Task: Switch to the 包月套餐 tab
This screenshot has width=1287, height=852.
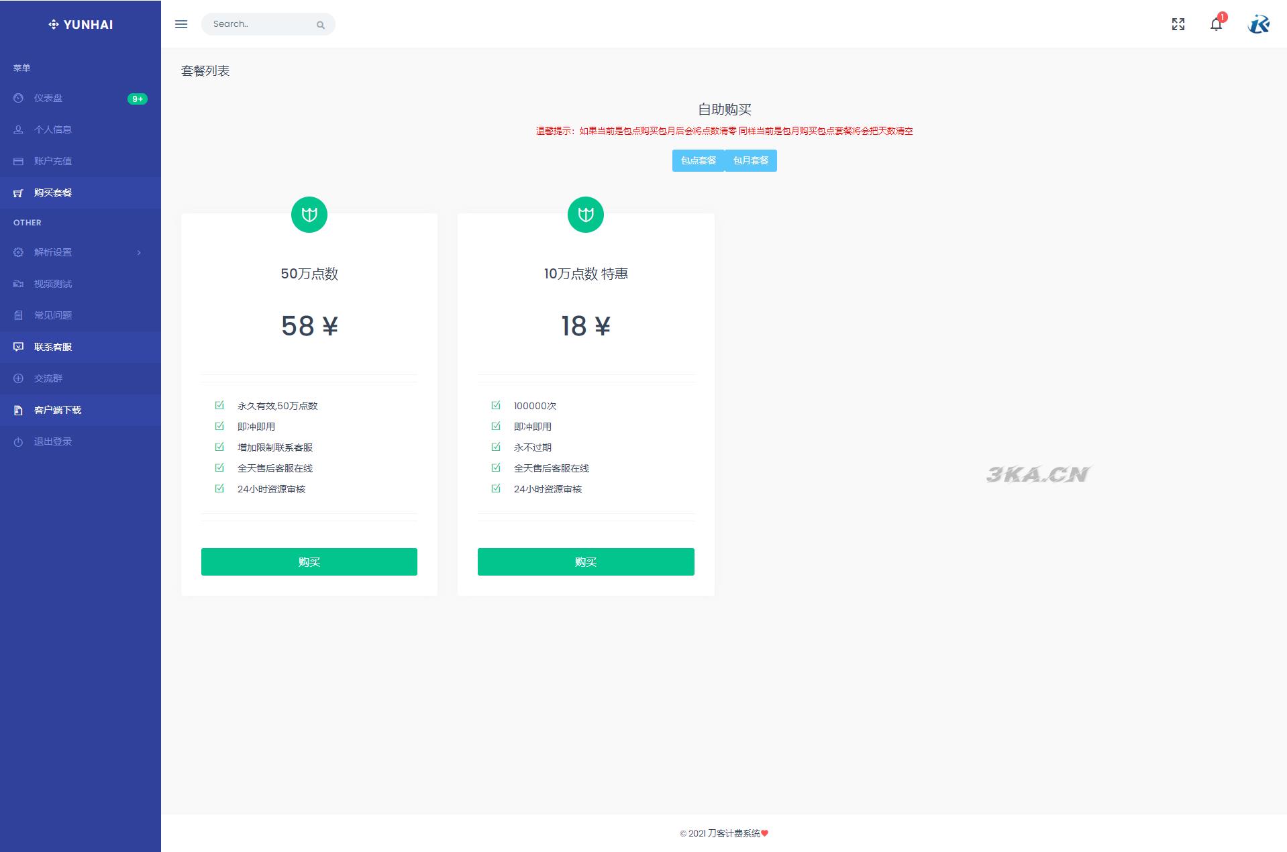Action: pos(751,160)
